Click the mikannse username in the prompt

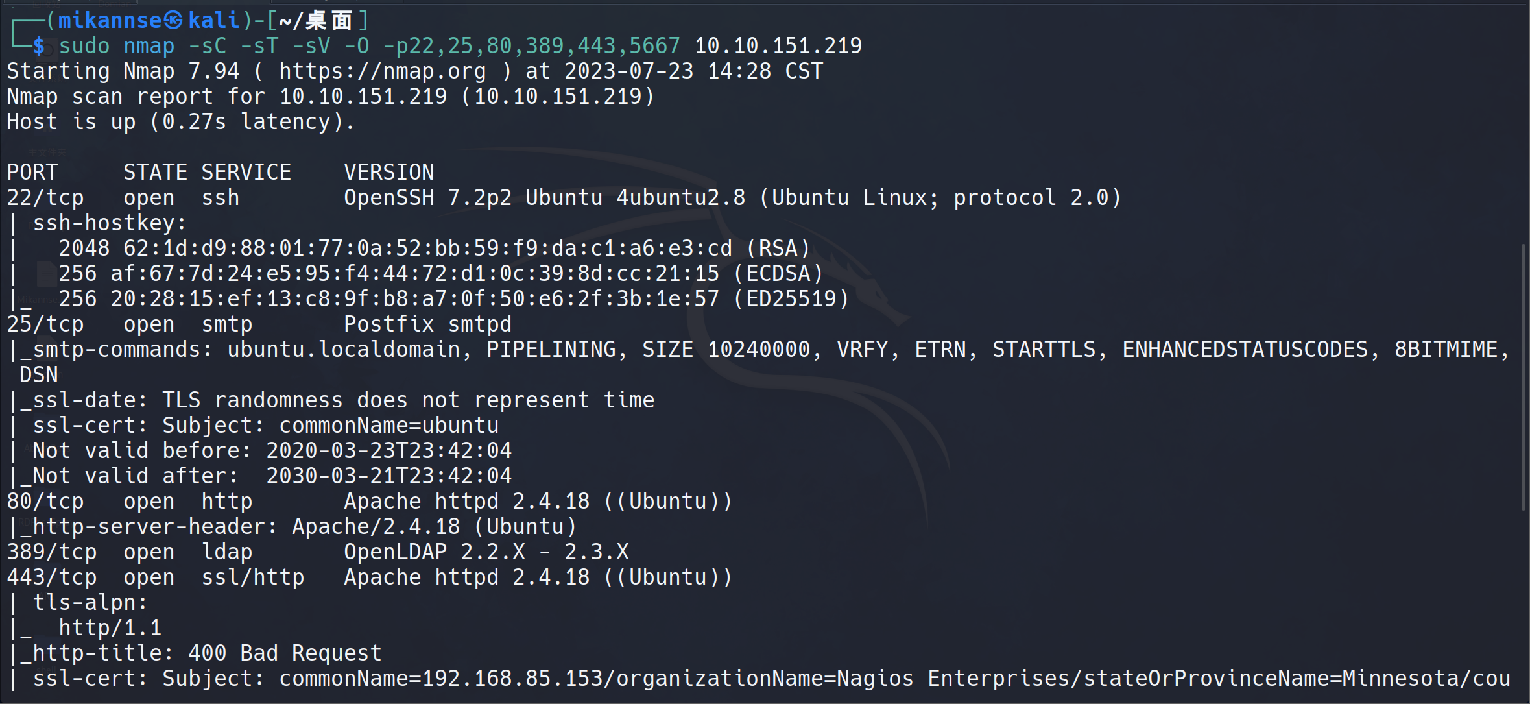pos(110,21)
